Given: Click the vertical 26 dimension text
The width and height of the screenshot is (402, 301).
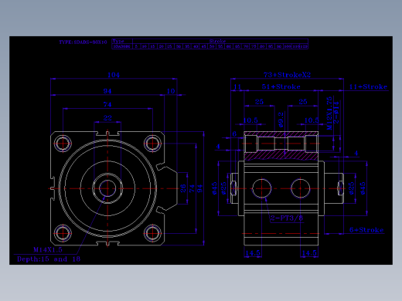Looking at the screenshot, I should pyautogui.click(x=183, y=188).
